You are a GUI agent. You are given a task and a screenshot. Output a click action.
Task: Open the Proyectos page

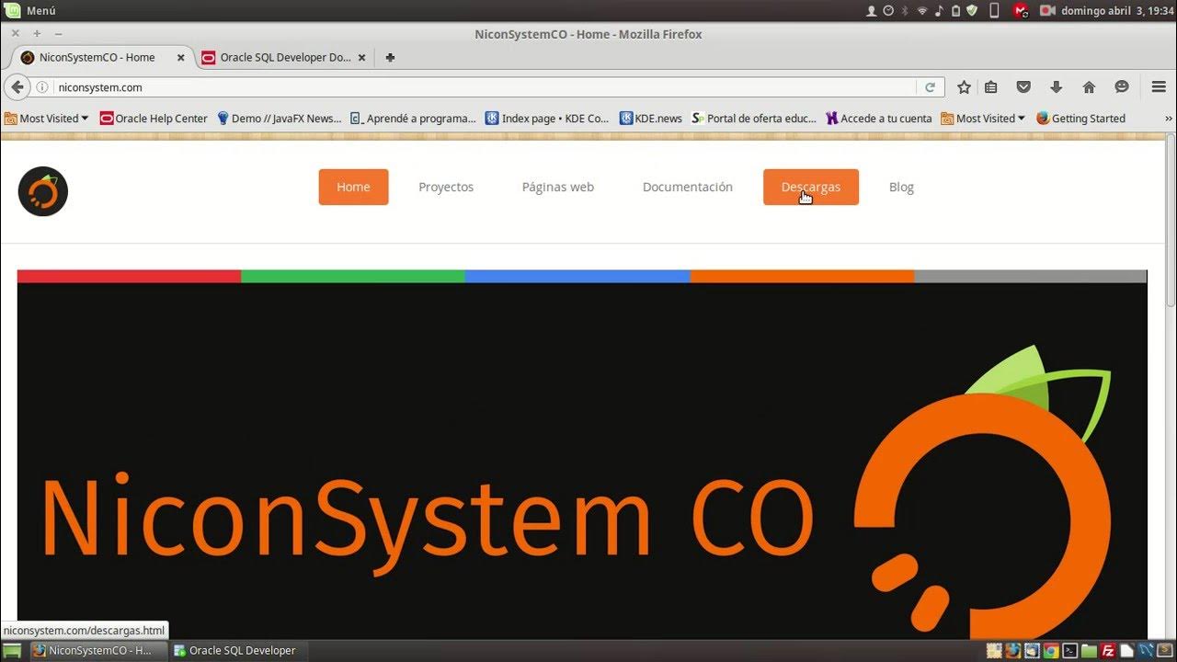pyautogui.click(x=446, y=187)
